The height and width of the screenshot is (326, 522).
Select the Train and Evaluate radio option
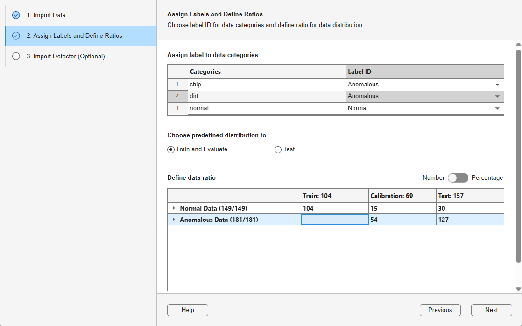click(x=171, y=150)
